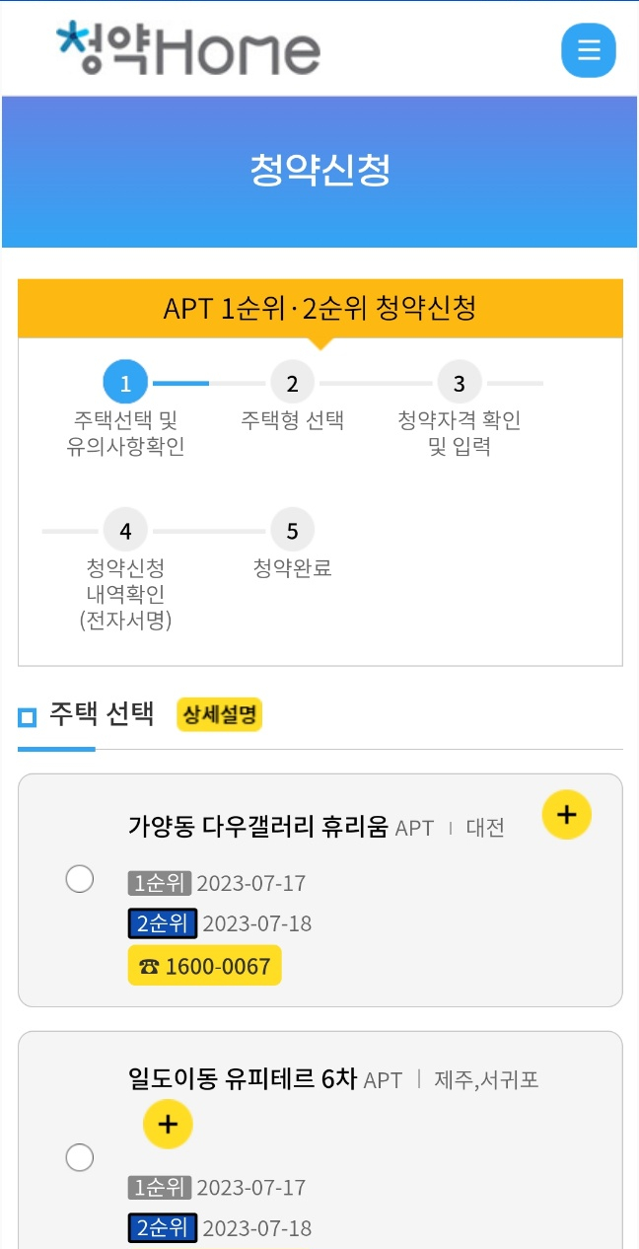
Task: Click 1순위 badge for 가양동 listing
Action: [160, 883]
